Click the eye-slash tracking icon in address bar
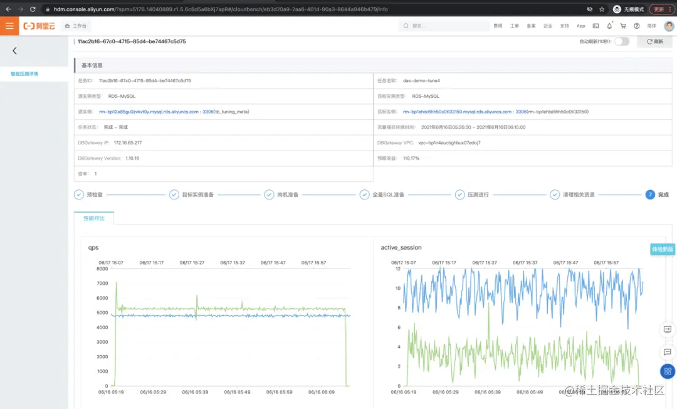Viewport: 677px width, 409px height. 589,9
